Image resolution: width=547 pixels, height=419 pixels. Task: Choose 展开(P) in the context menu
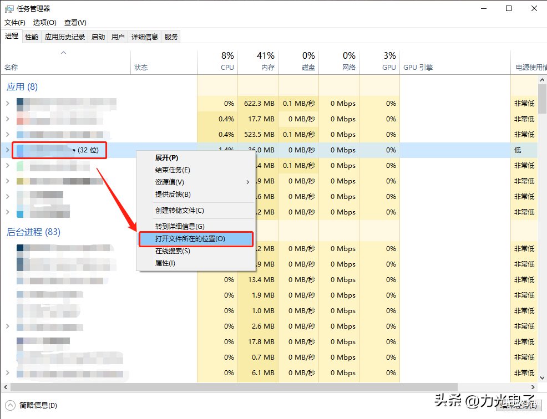196,158
